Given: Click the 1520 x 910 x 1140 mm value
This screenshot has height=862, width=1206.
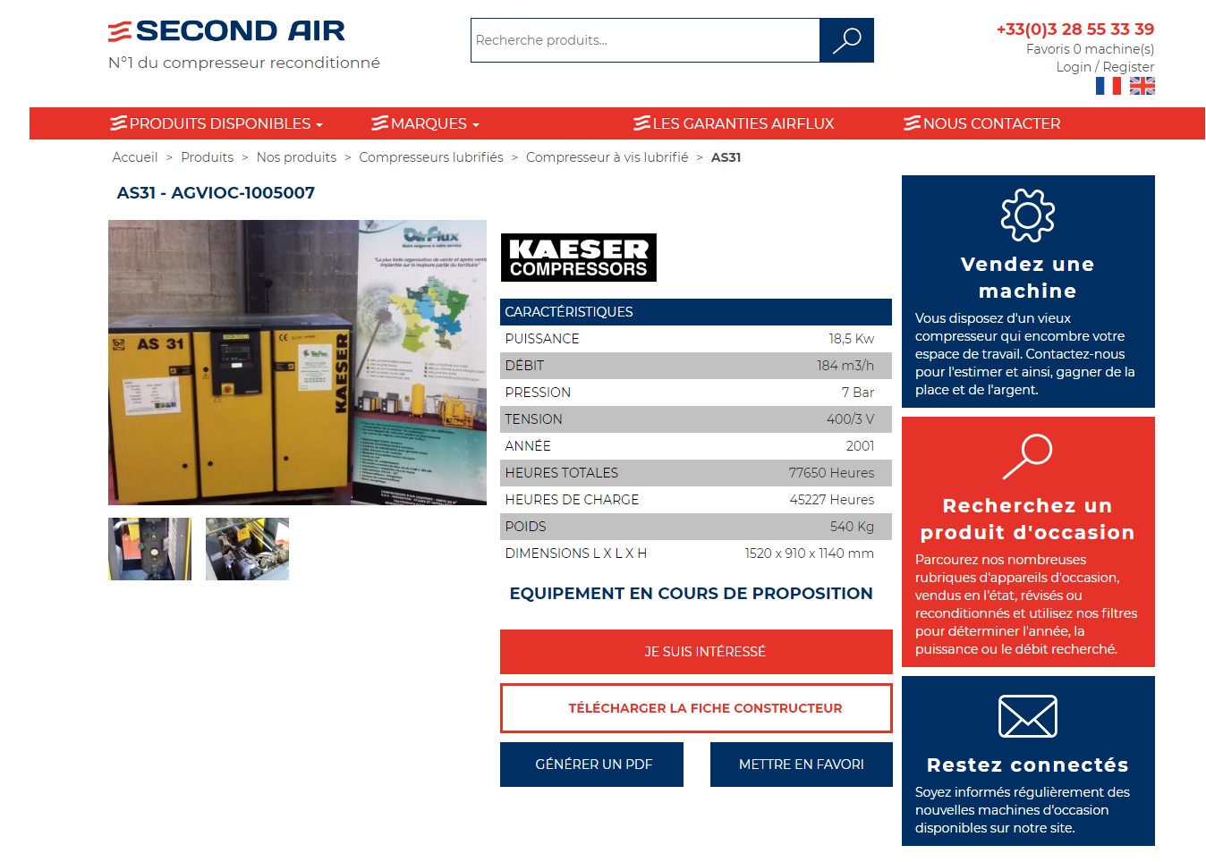Looking at the screenshot, I should 810,554.
